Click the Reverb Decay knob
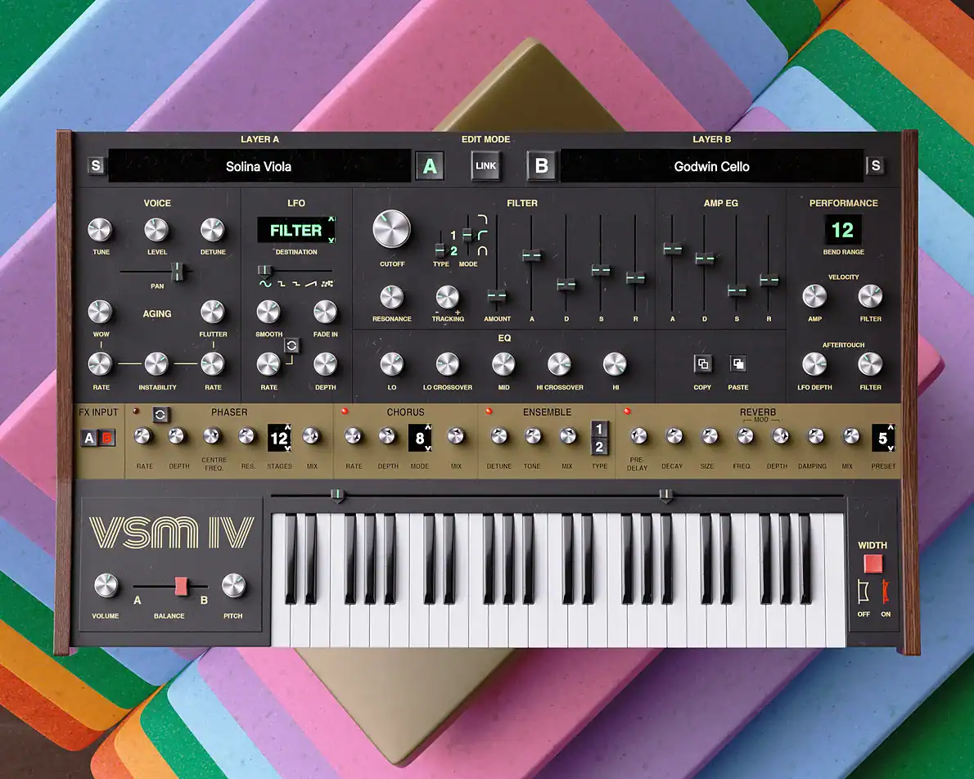The image size is (974, 779). point(674,437)
